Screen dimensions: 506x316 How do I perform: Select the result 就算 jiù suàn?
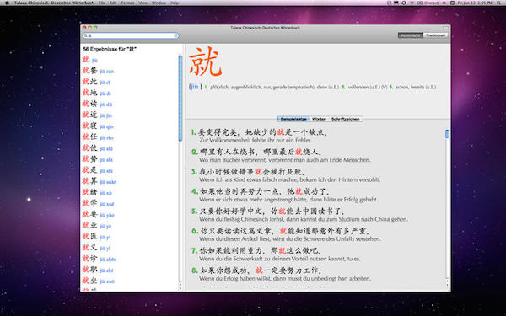[x=99, y=181]
